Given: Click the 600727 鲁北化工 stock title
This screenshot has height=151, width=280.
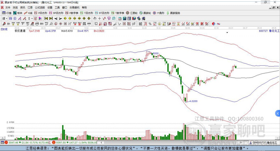Looking at the screenshot, I should 269,31.
